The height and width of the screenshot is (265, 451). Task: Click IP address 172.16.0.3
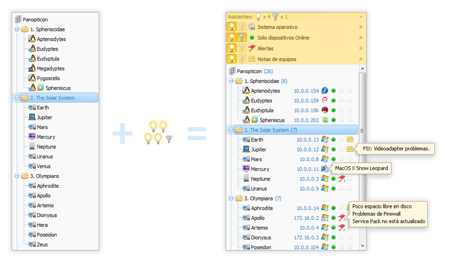tap(306, 238)
